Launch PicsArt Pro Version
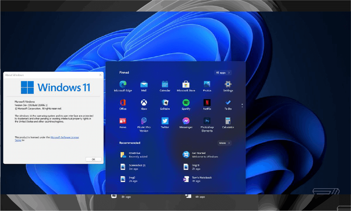 coord(144,125)
